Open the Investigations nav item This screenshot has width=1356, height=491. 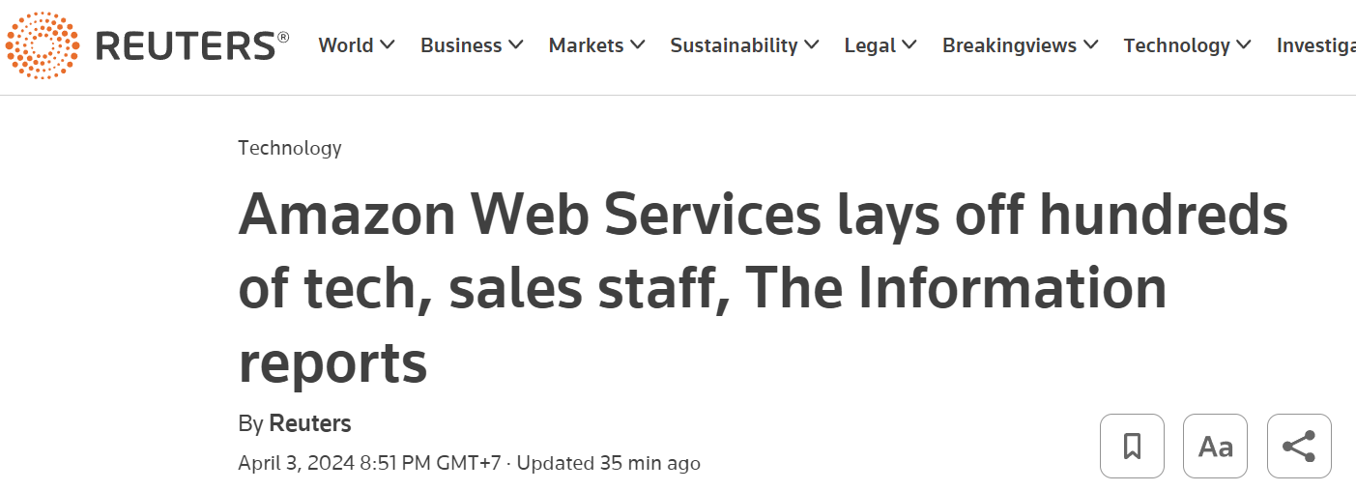(1315, 45)
